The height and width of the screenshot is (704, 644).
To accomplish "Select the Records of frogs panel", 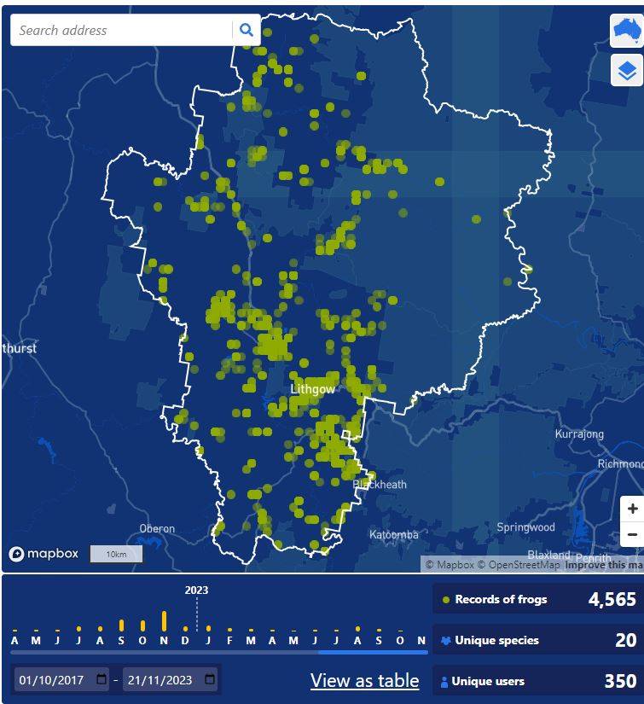I will pos(537,599).
